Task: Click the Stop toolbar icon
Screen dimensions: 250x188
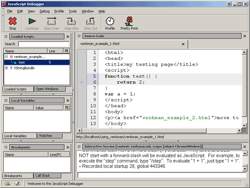Action: pos(12,21)
